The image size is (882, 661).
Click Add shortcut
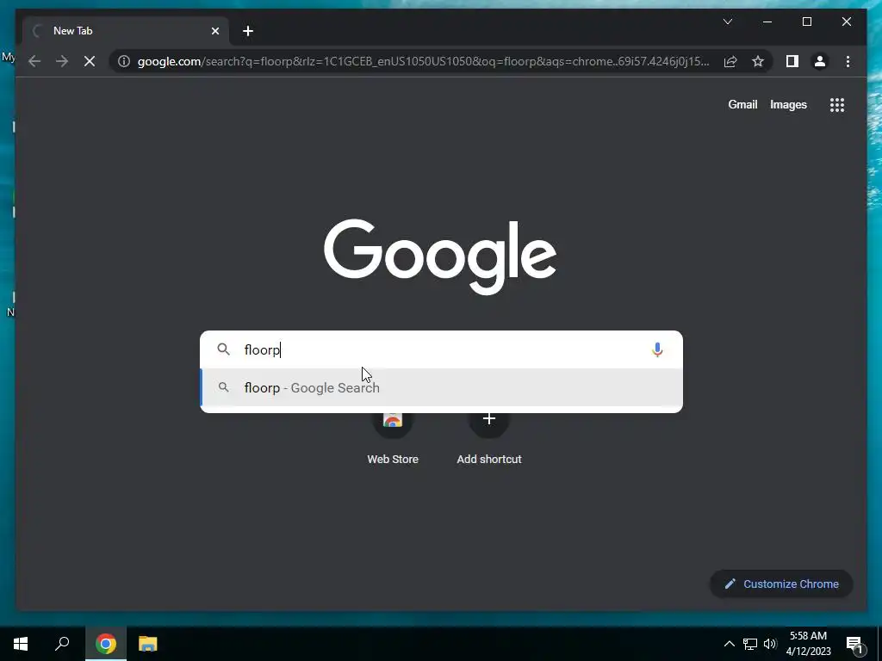pos(489,438)
